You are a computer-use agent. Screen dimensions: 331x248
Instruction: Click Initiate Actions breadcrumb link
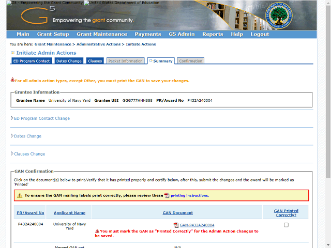coord(141,44)
